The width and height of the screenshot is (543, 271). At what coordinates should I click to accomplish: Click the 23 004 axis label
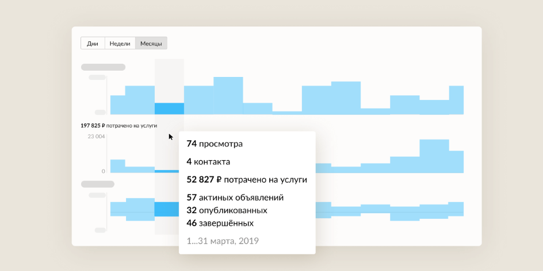[x=96, y=137]
